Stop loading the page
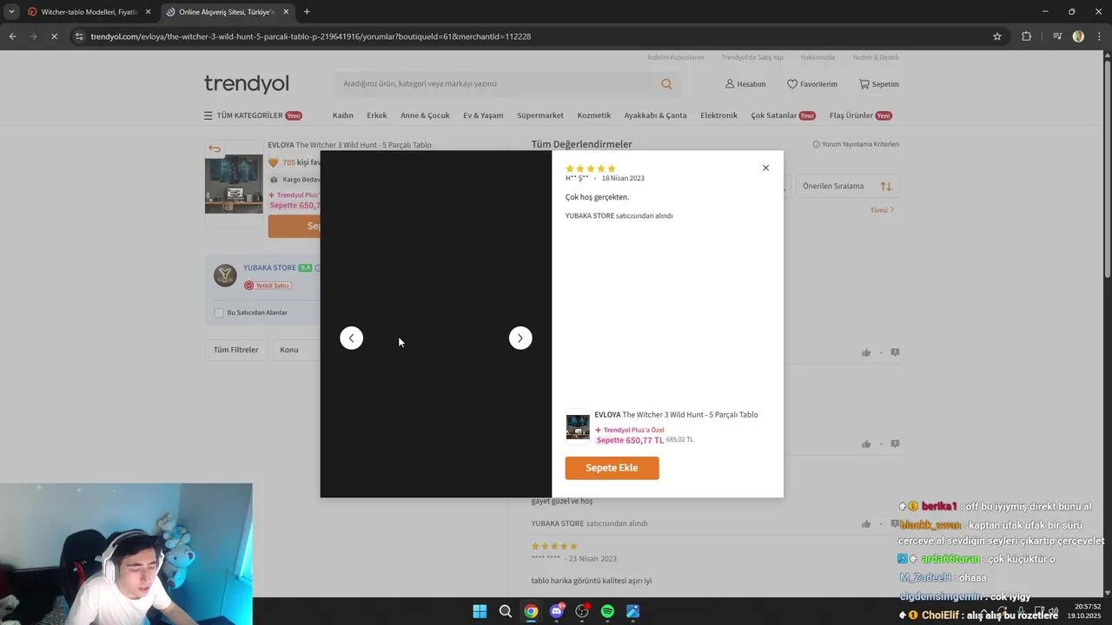Screen dimensions: 1112x625 53,36
